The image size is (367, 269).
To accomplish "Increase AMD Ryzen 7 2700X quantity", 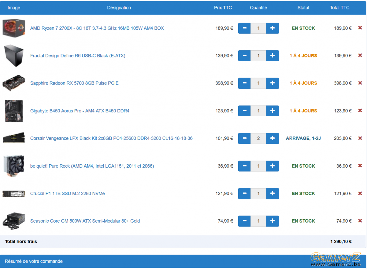I will [272, 28].
